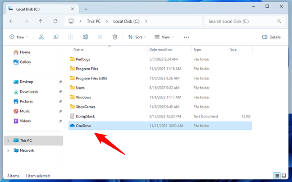This screenshot has width=292, height=182.
Task: Expand the Network tree node
Action: (x=8, y=150)
